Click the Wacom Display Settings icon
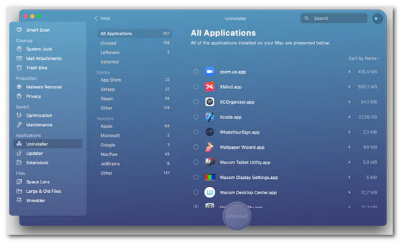Image resolution: width=400 pixels, height=242 pixels. [x=210, y=177]
